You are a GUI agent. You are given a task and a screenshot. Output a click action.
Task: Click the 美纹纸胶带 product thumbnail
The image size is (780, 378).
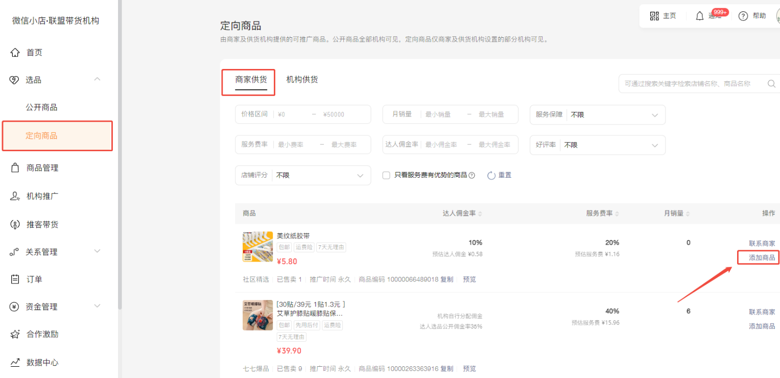click(x=257, y=247)
